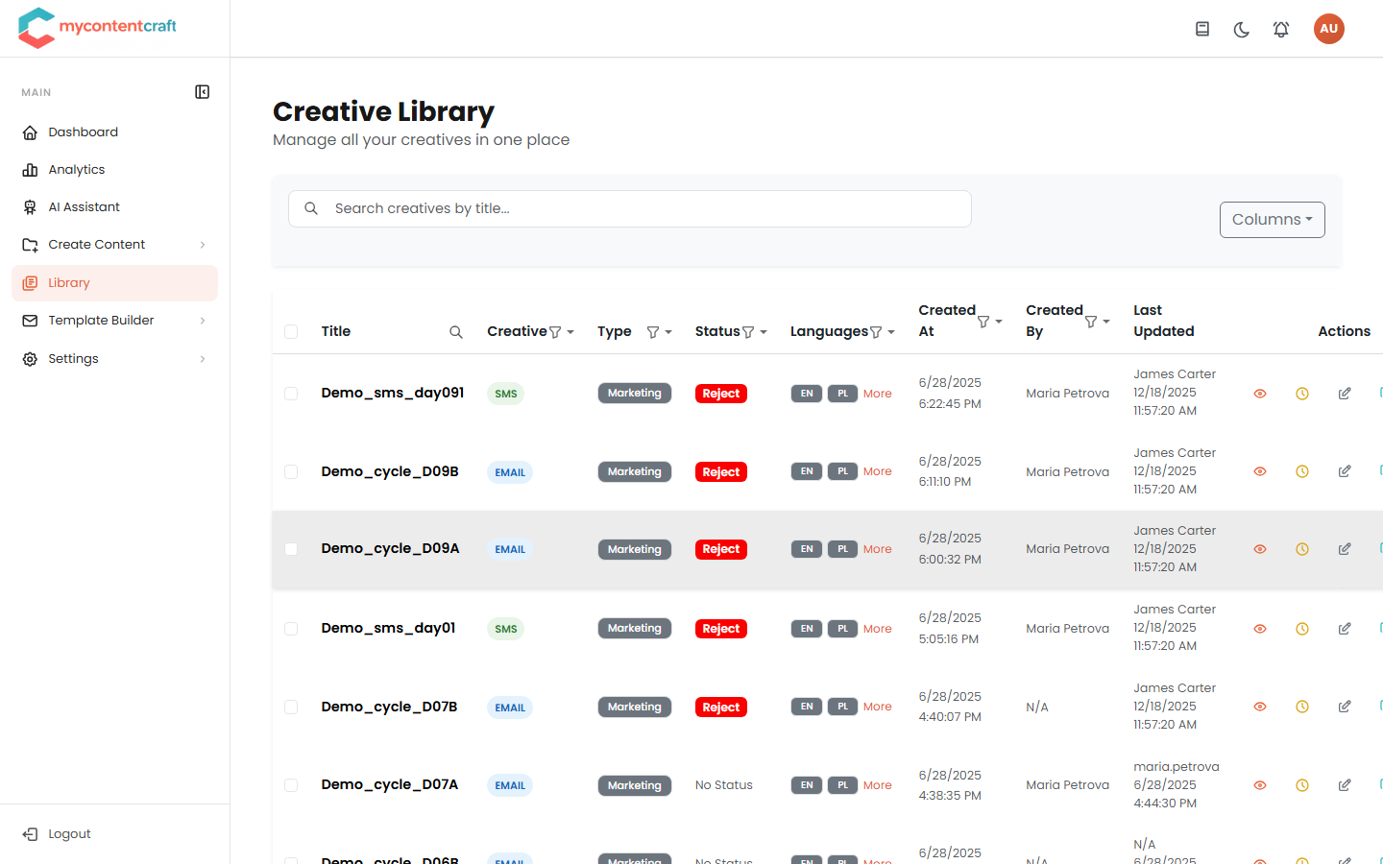
Task: View Demo_cycle_D09B with eye icon
Action: click(1260, 471)
